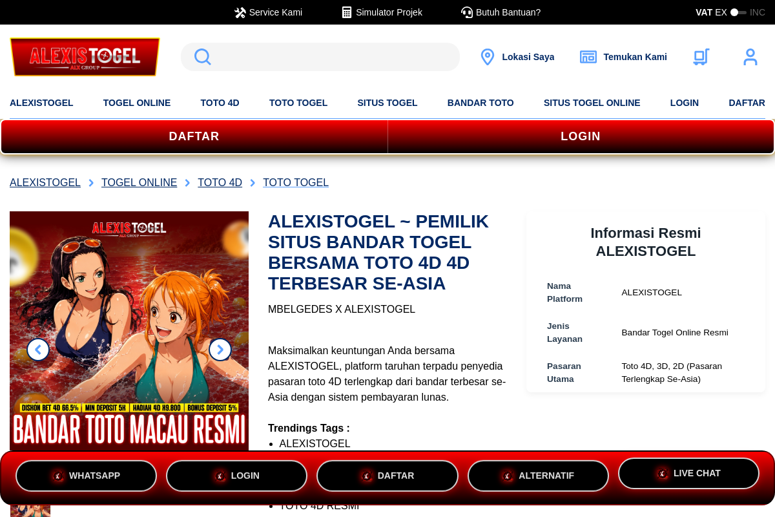Image resolution: width=775 pixels, height=517 pixels.
Task: Open Temukan Kami link
Action: click(x=635, y=57)
